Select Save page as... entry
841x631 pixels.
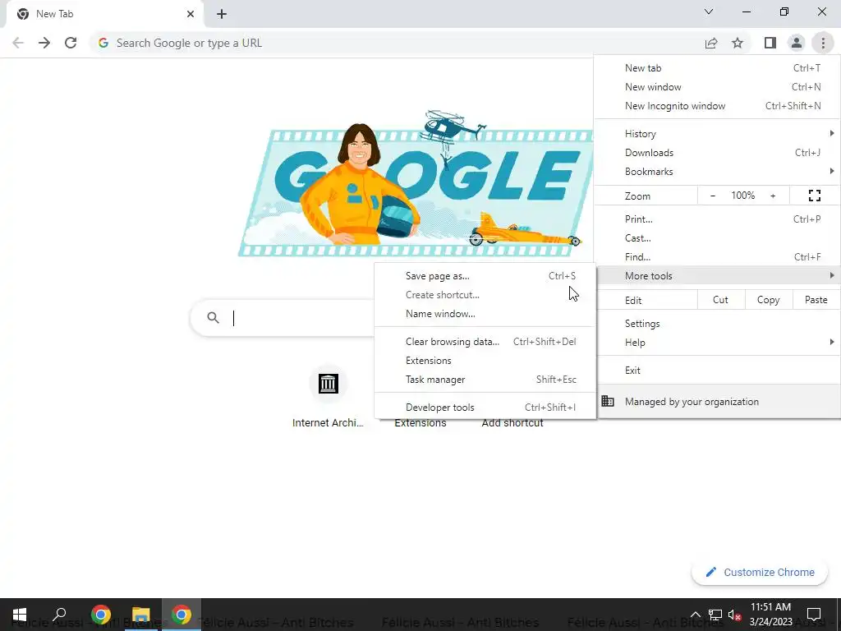tap(485, 276)
